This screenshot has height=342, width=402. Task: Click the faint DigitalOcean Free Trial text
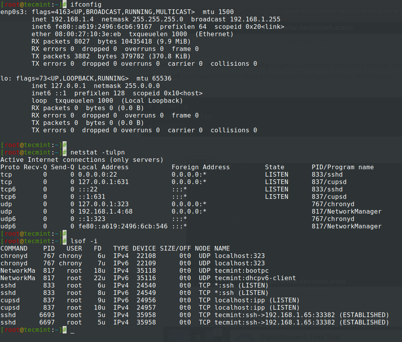[300, 337]
